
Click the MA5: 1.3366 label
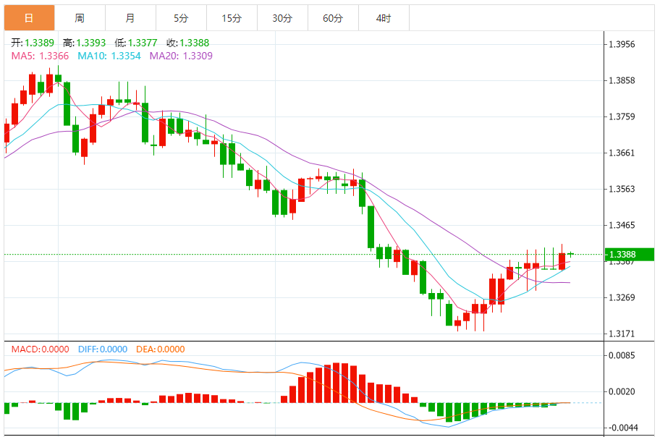40,56
